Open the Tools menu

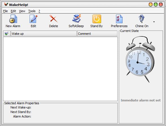pos(32,11)
